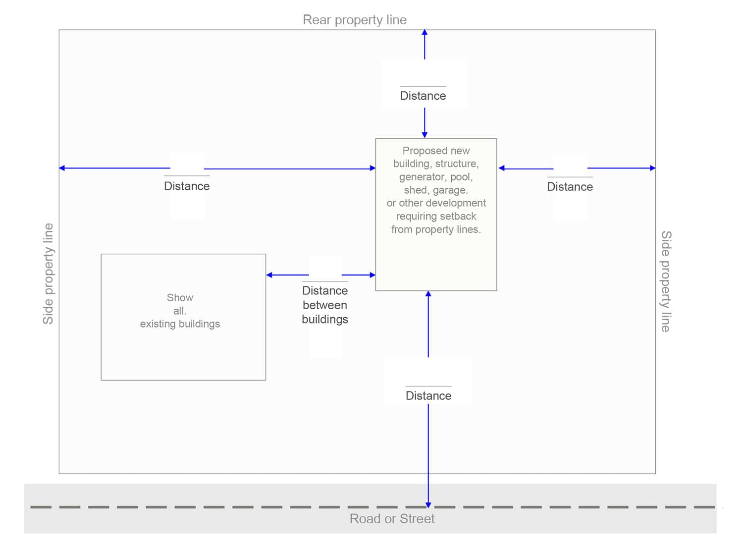Viewport: 743px width, 554px height.
Task: Click the "Rear property line" label
Action: coord(355,20)
